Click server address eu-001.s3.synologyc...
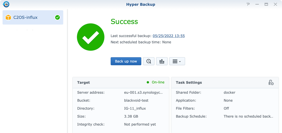Viewport: 282px width, 133px height. pyautogui.click(x=143, y=93)
